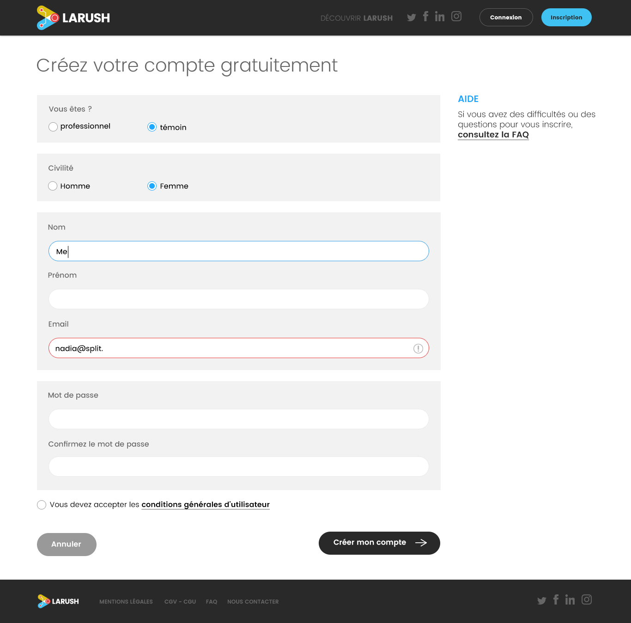This screenshot has height=623, width=631.
Task: Open Twitter icon in the header
Action: click(x=412, y=18)
